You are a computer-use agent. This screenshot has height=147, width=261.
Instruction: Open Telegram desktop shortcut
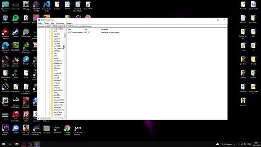pyautogui.click(x=26, y=60)
